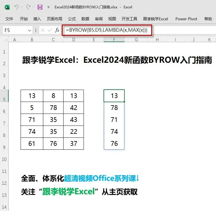This screenshot has height=211, width=216.
Task: Click cell D8 containing 22
Action: coord(74,132)
